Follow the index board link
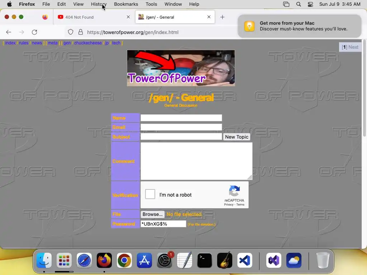Image resolution: width=367 pixels, height=275 pixels. (x=10, y=43)
